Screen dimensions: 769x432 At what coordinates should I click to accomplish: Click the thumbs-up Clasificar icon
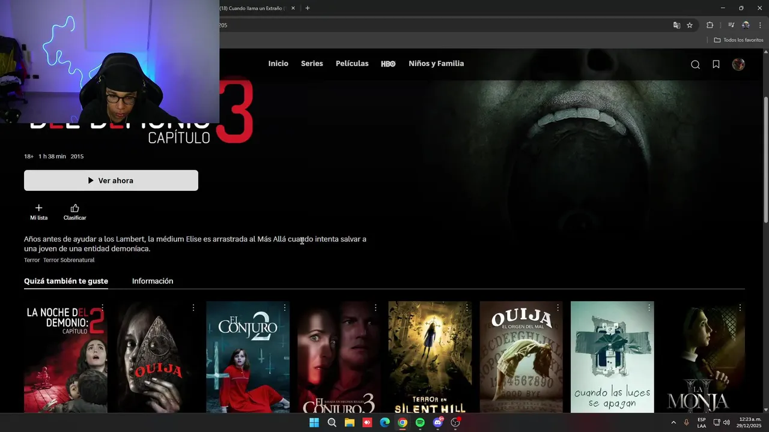point(75,208)
